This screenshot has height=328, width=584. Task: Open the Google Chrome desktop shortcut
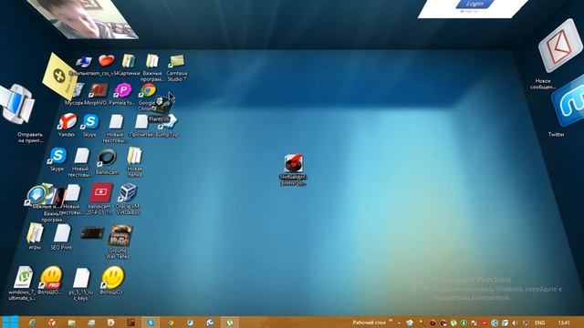[148, 90]
